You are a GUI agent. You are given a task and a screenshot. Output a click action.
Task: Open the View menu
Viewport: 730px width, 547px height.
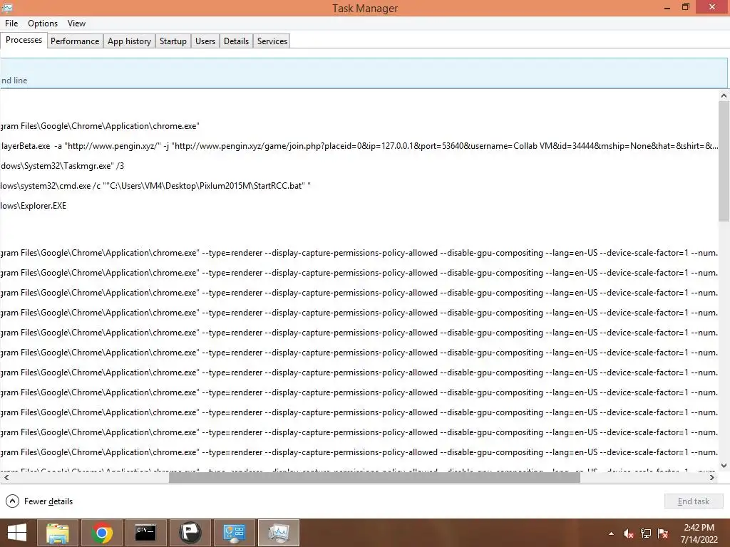76,24
